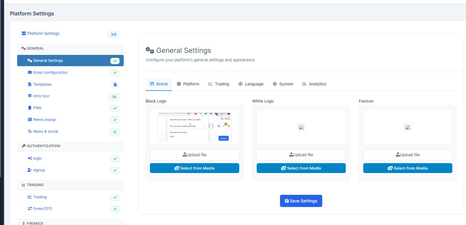This screenshot has width=466, height=225.
Task: Click the green checkmark badge beside PWA
Action: pos(115,108)
